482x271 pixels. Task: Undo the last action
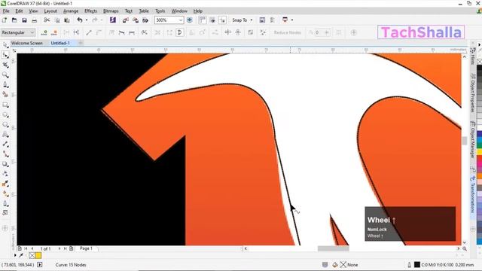tap(80, 20)
